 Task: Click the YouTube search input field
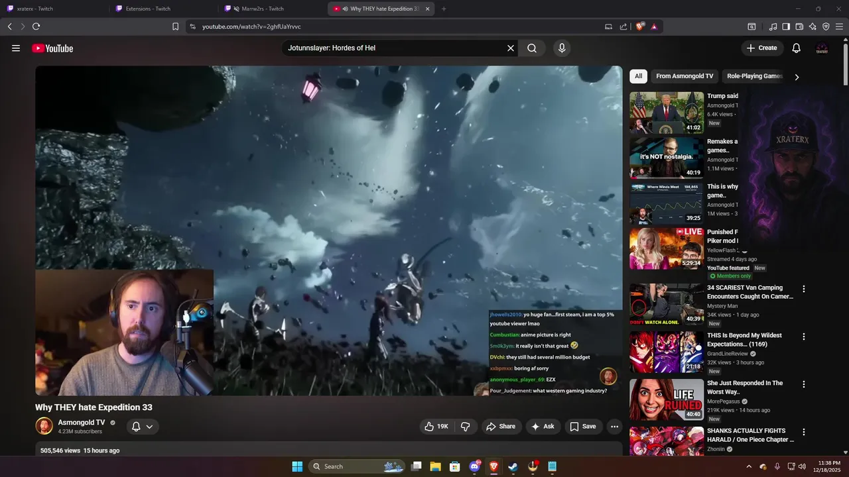tap(395, 48)
